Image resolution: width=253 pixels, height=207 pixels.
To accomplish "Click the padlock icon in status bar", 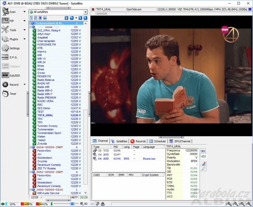I will point(103,204).
